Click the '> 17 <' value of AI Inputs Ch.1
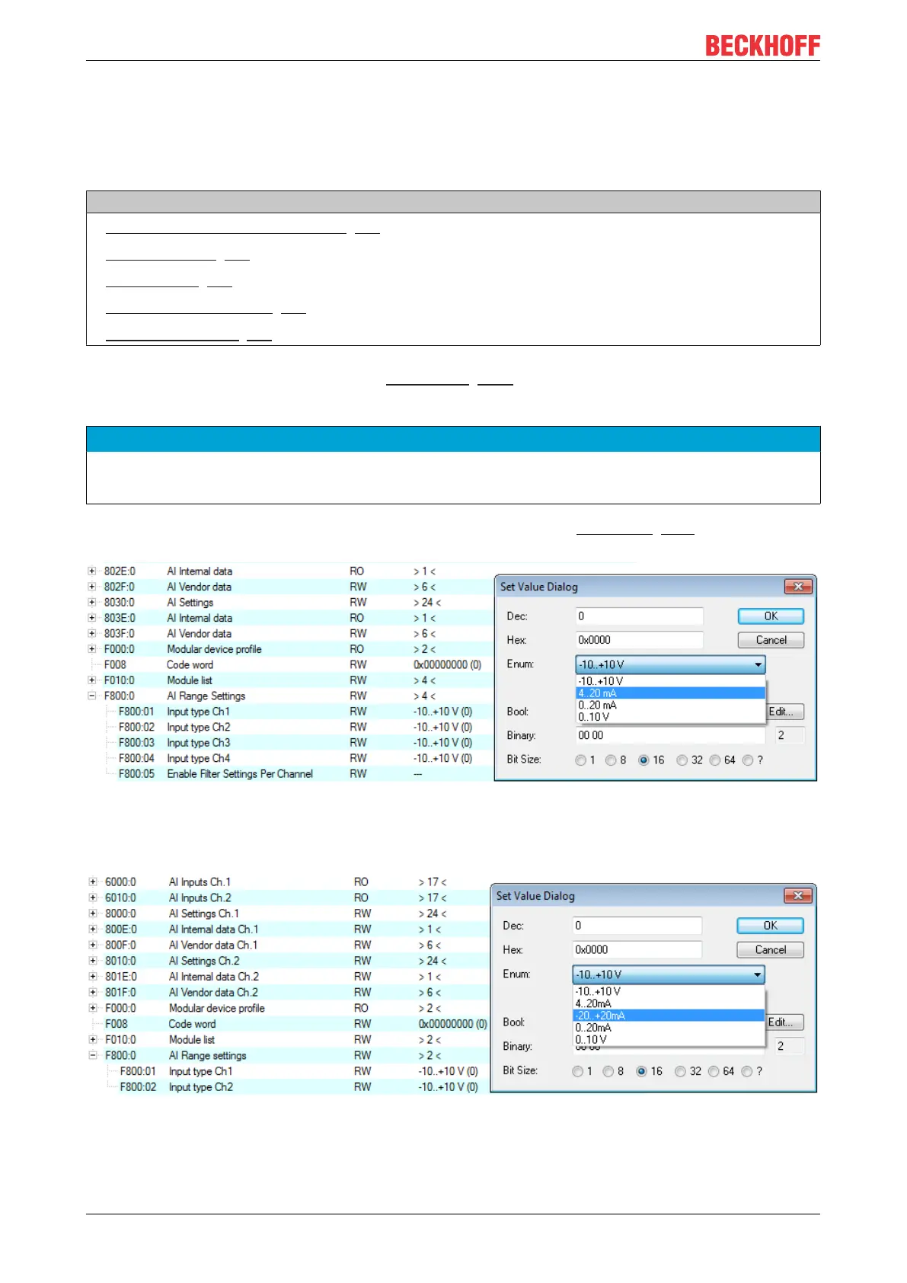Viewport: 907px width, 1283px height. pos(433,882)
